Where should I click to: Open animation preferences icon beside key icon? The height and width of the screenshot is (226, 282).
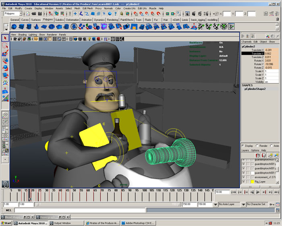point(278,204)
